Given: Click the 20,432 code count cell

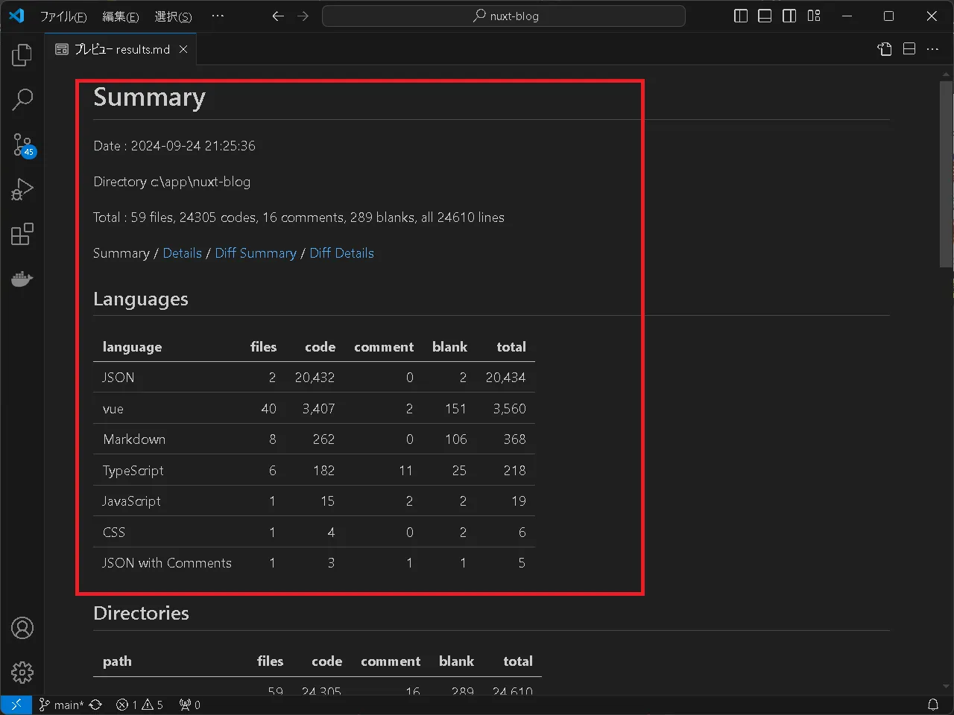Looking at the screenshot, I should 315,378.
